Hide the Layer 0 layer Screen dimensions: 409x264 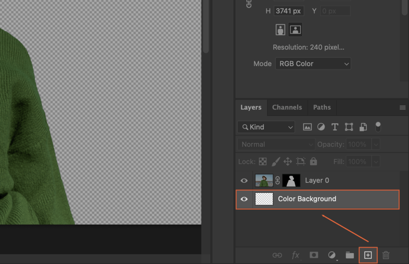click(244, 180)
